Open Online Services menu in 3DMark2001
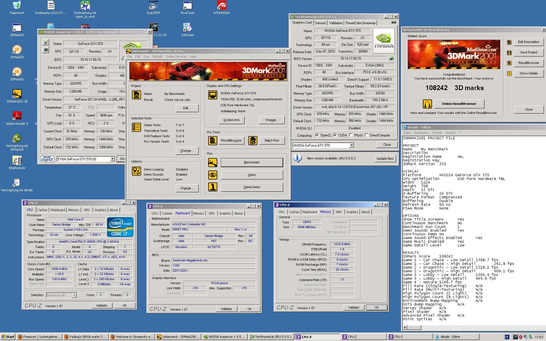The image size is (546, 341). [x=176, y=57]
